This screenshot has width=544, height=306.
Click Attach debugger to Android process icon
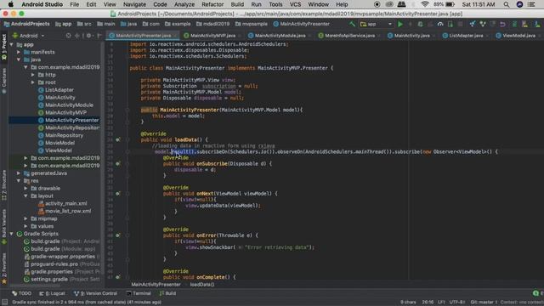[x=450, y=24]
